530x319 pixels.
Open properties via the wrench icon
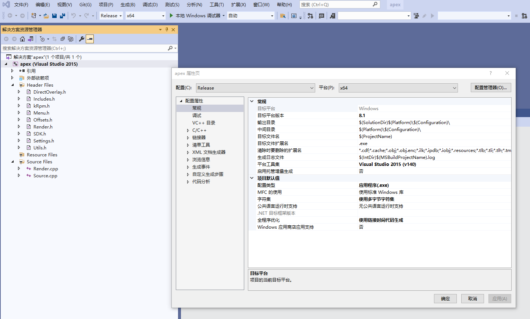point(82,39)
